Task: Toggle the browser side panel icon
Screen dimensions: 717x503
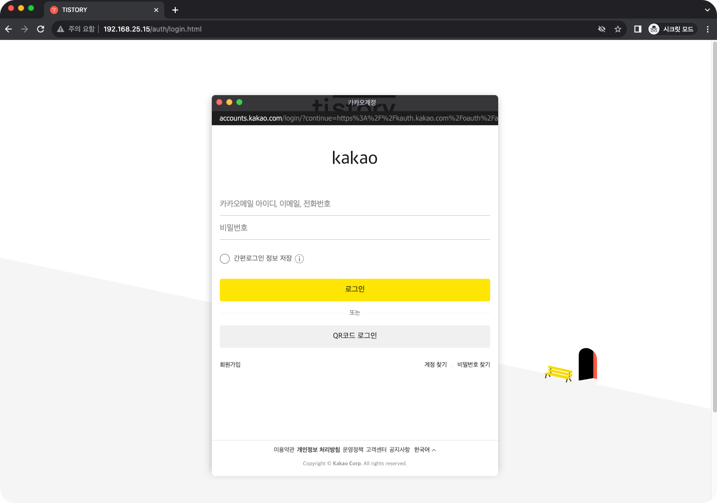Action: point(637,29)
